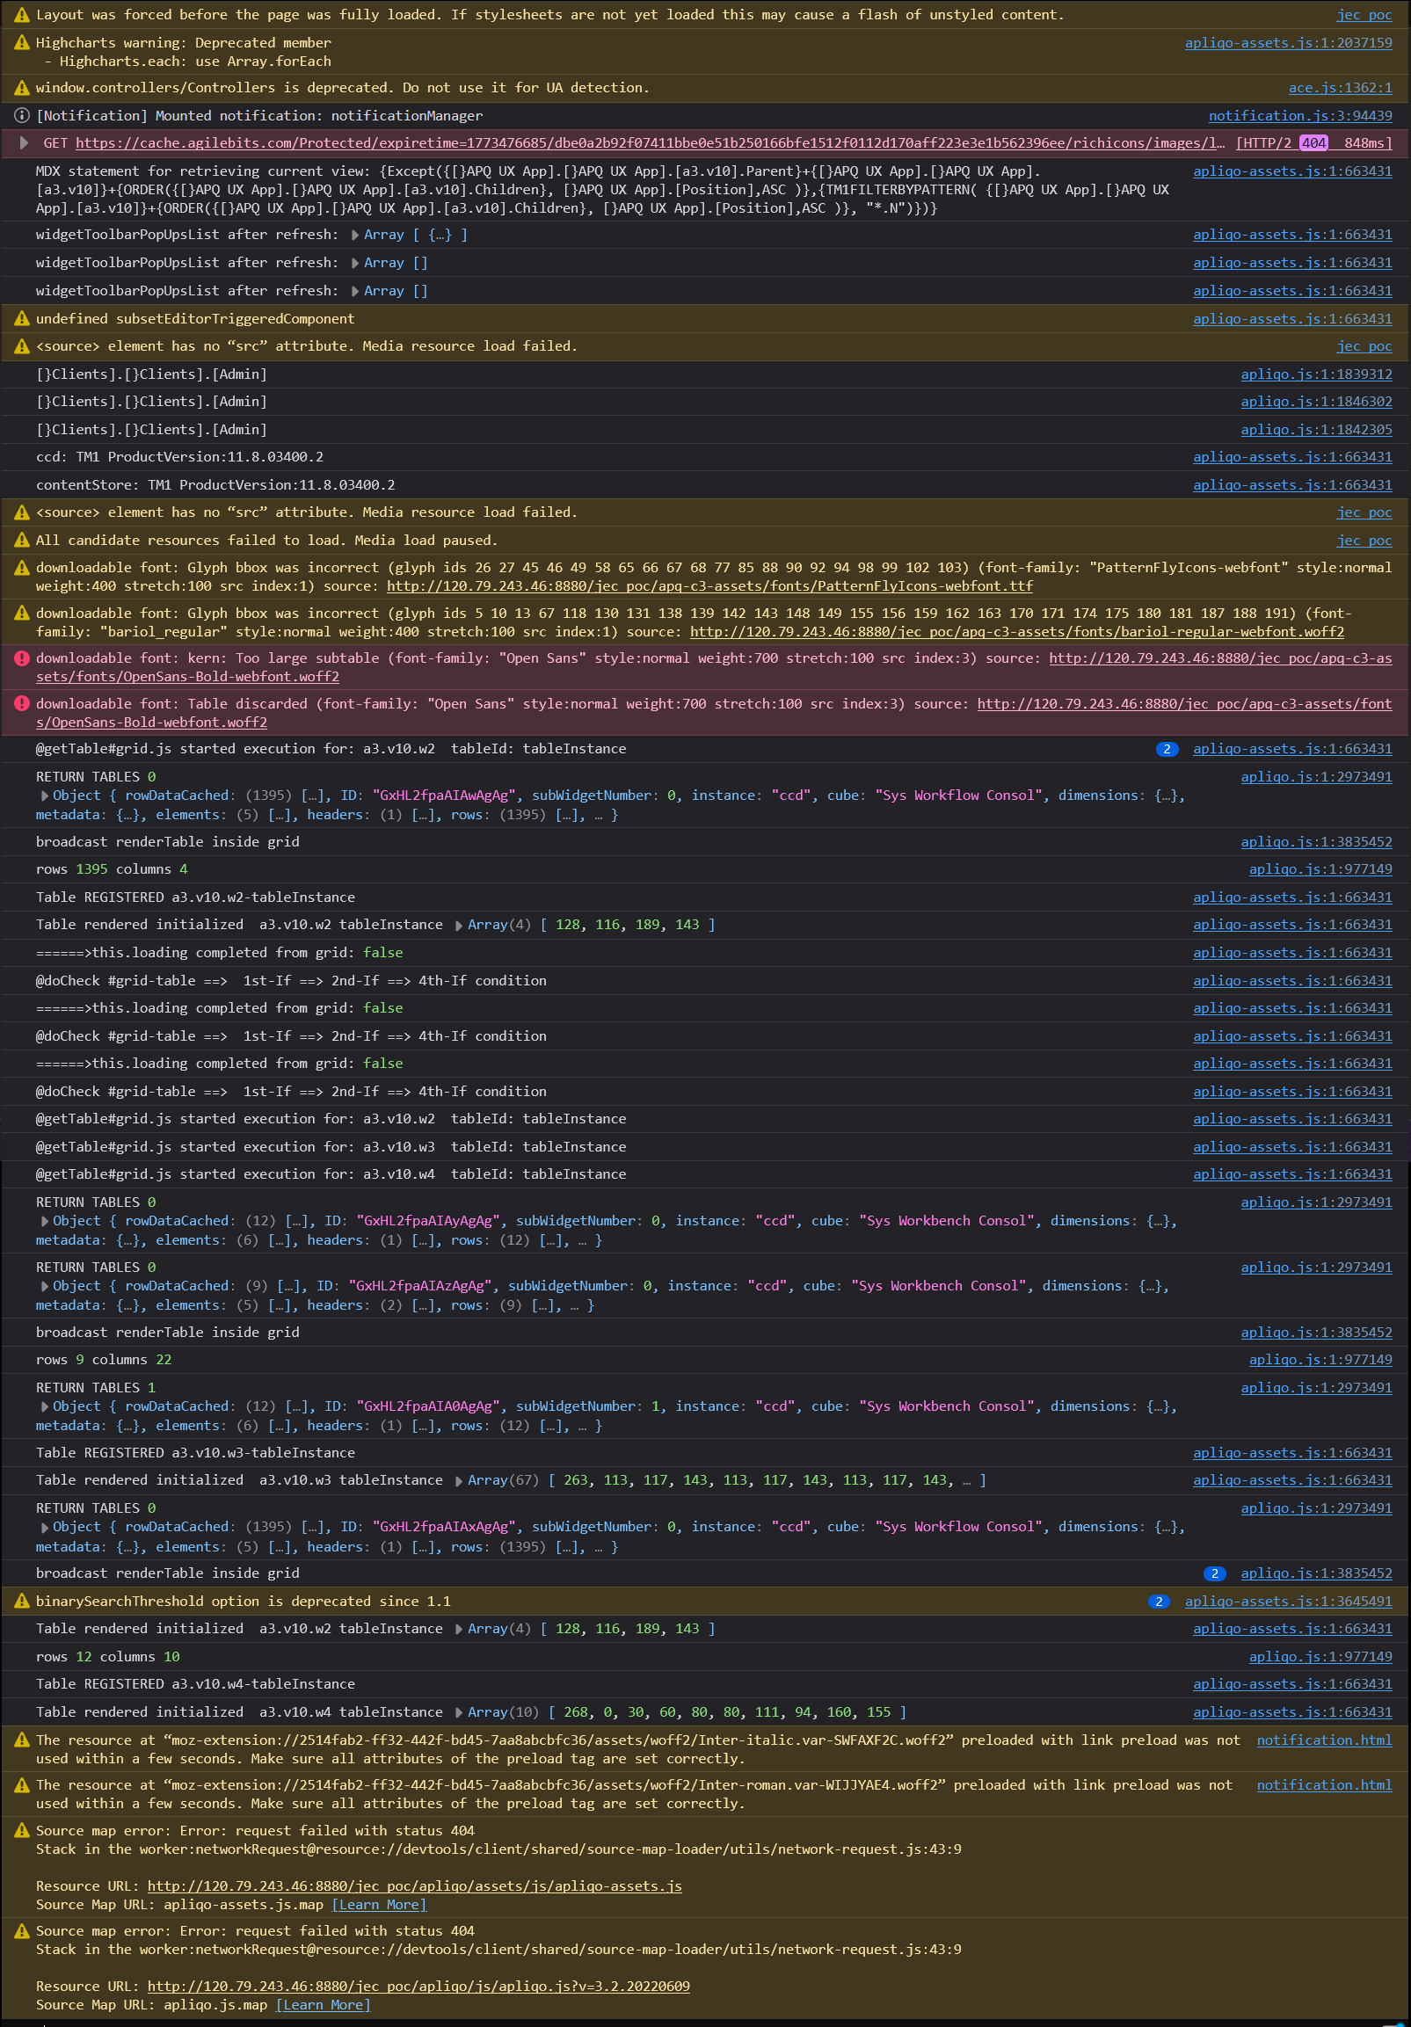This screenshot has width=1411, height=2027.
Task: Open the PatternFlyIcons-webfont.ttf font URL
Action: [x=709, y=586]
